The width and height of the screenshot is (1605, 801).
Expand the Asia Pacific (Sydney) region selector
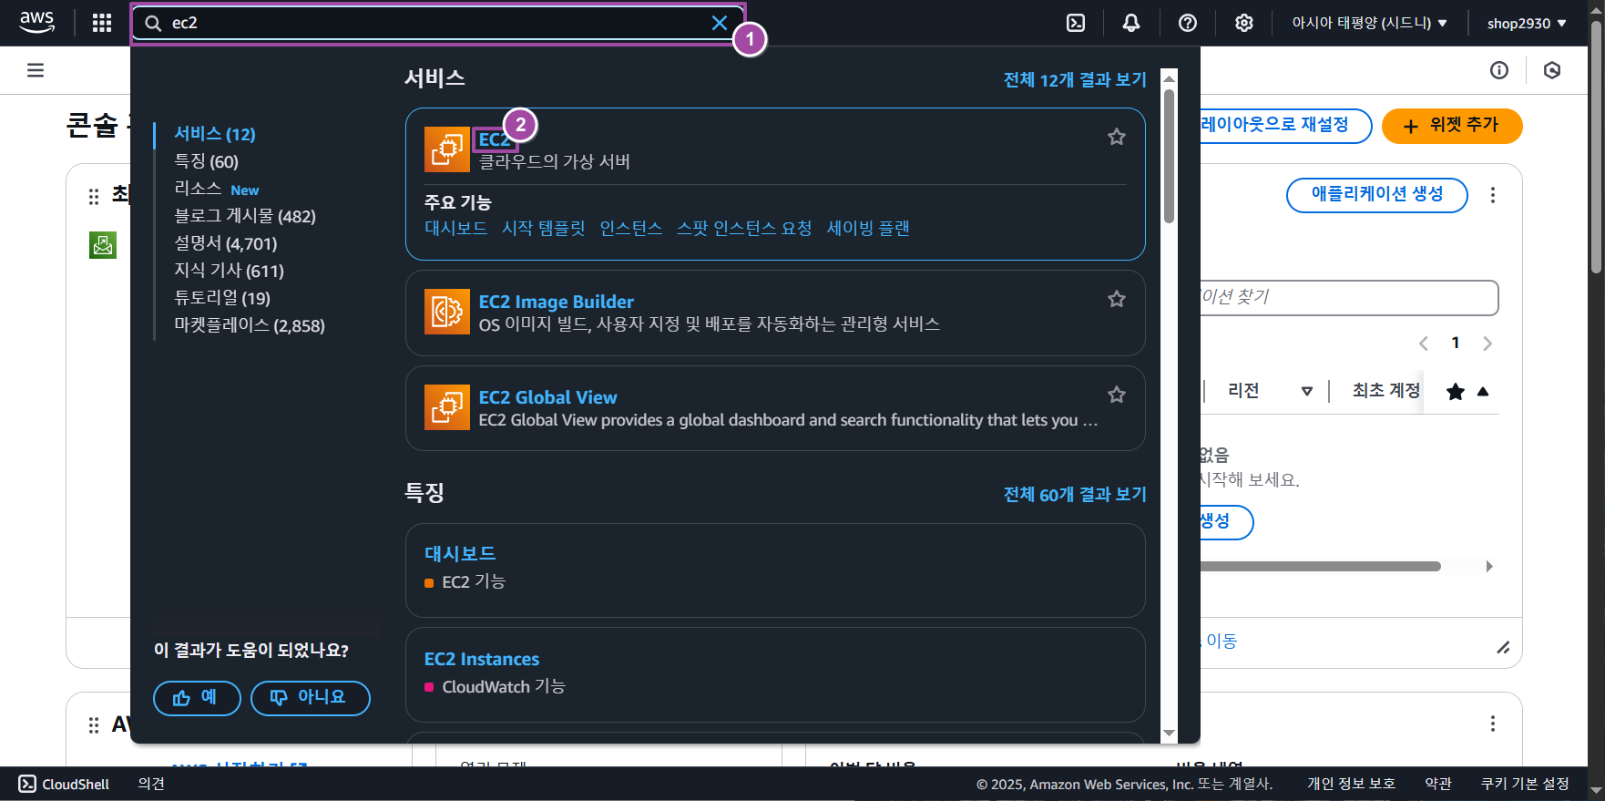pos(1370,23)
